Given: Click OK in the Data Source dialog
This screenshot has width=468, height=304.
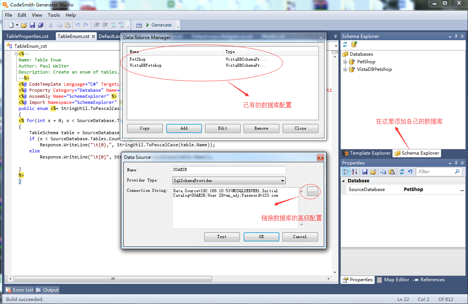Looking at the screenshot, I should [x=262, y=237].
